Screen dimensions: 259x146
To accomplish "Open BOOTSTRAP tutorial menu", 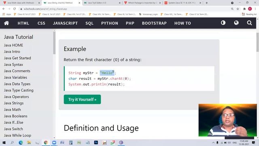I will click(154, 23).
